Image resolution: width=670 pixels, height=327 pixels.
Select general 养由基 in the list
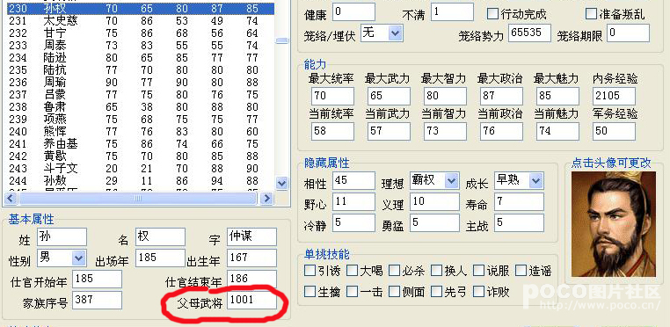[140, 143]
